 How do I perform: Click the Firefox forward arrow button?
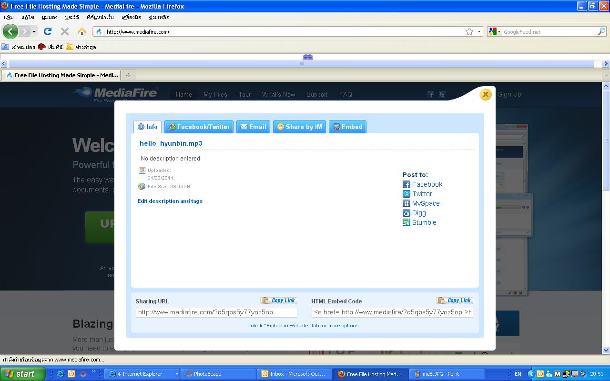click(24, 31)
